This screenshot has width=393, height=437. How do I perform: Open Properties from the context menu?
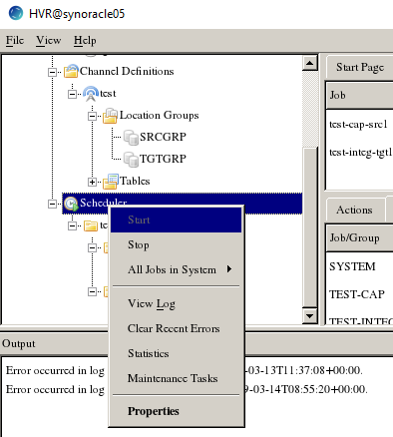[x=176, y=411]
